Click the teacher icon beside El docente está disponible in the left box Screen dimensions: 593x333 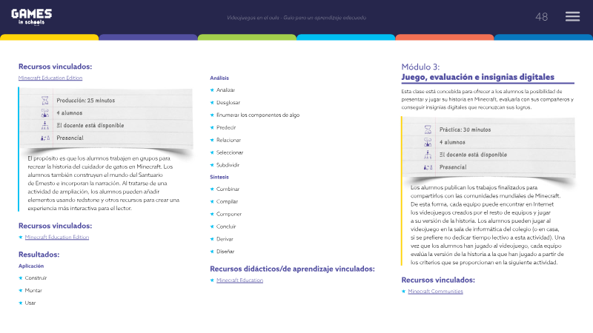click(45, 125)
